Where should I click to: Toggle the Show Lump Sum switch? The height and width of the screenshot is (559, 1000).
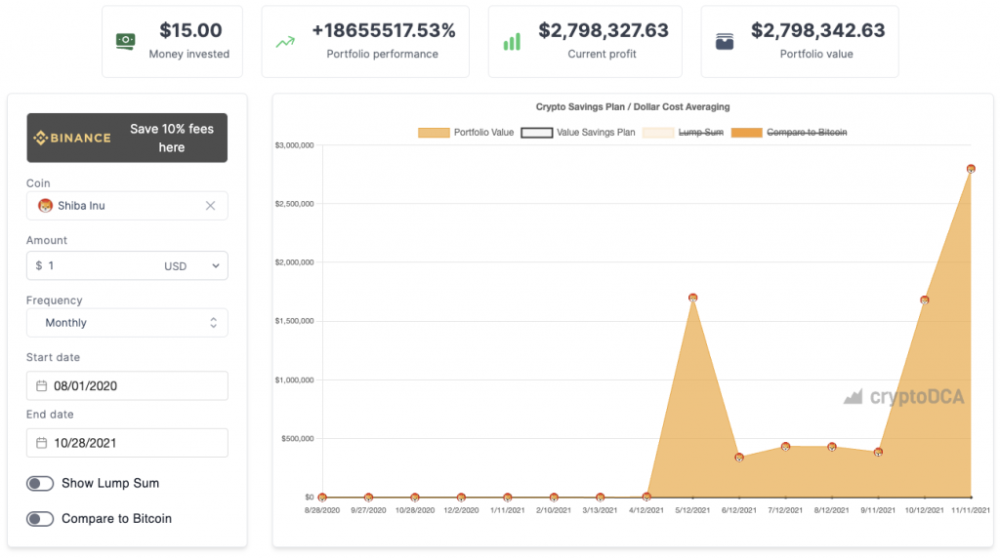point(39,483)
